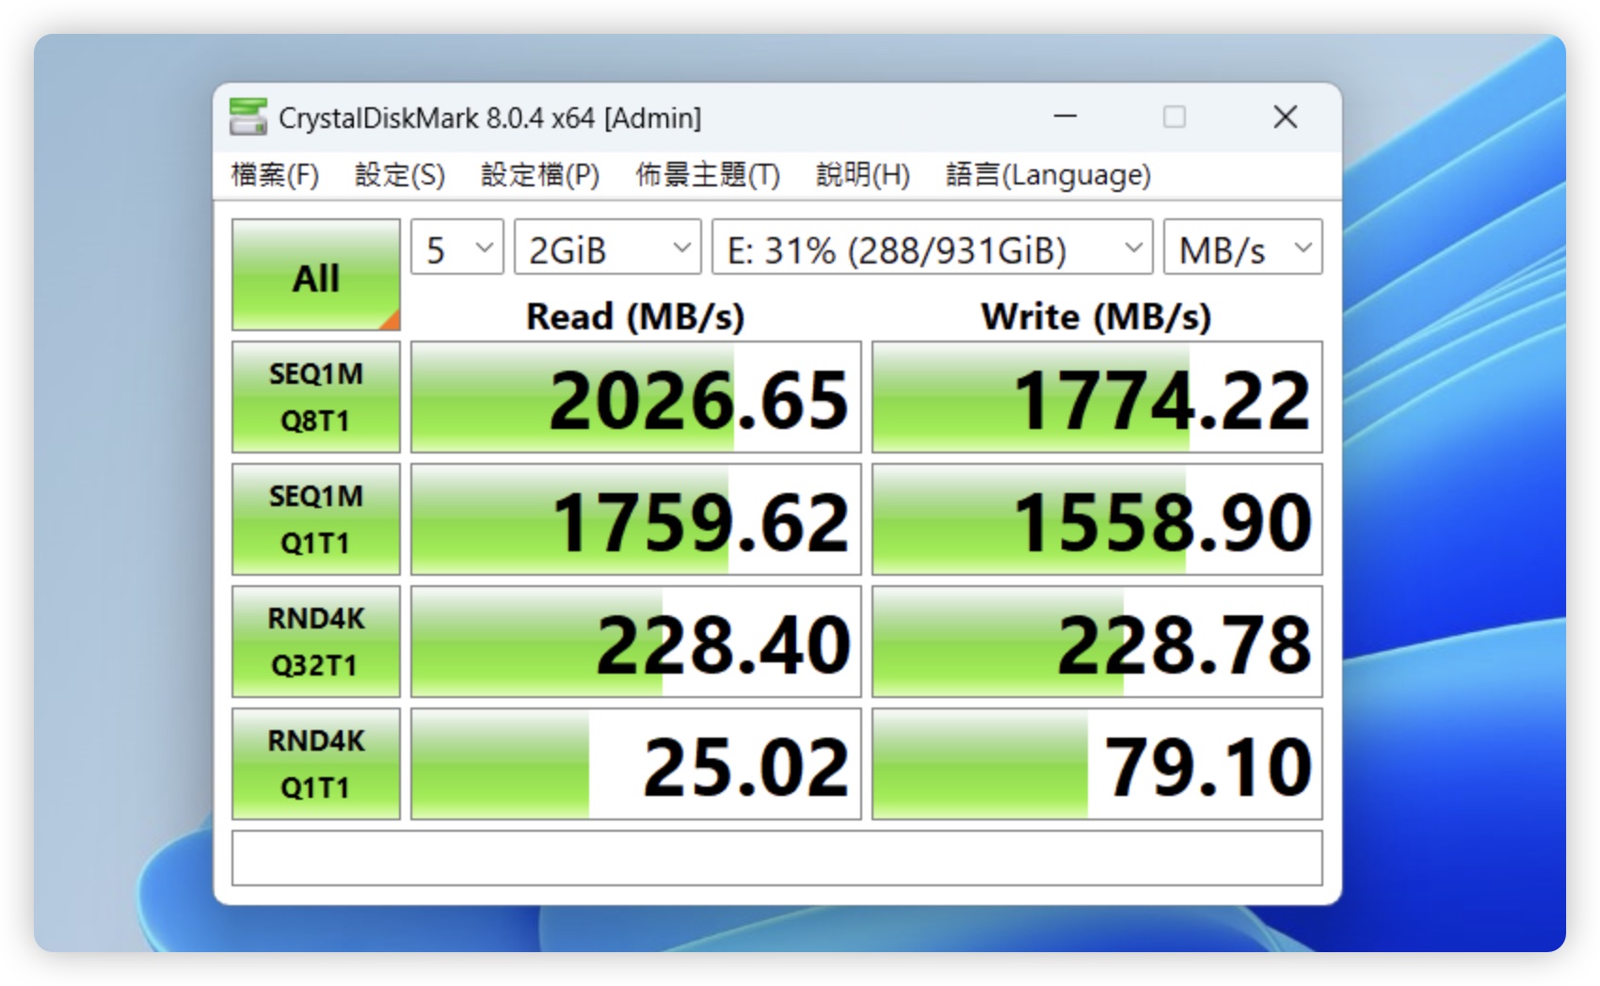This screenshot has width=1600, height=986.
Task: Click the CrystalDiskMark 8.0.4 x64 title text
Action: (490, 119)
